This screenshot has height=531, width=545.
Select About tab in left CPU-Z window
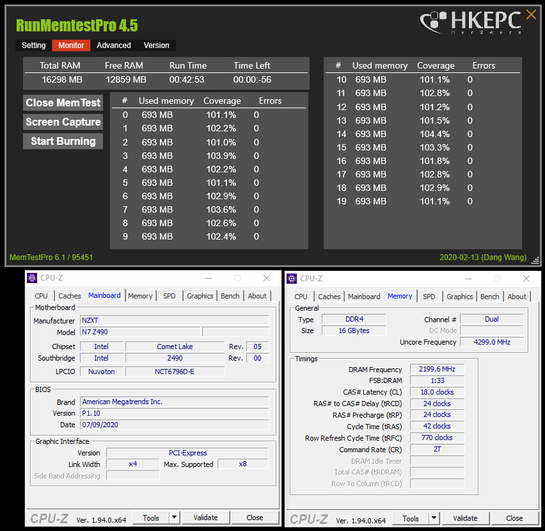pyautogui.click(x=257, y=296)
